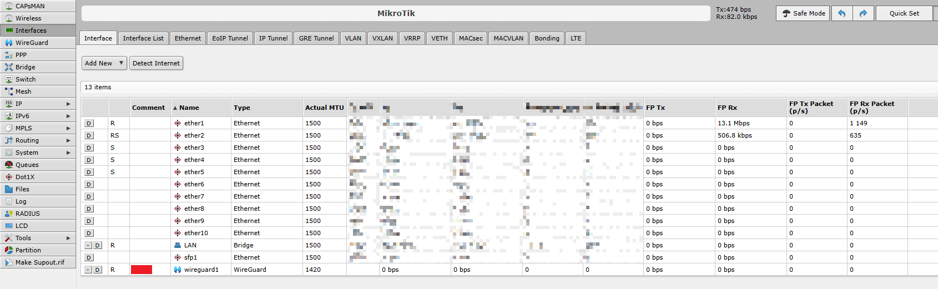Open Quick Set
The image size is (938, 289).
[904, 13]
